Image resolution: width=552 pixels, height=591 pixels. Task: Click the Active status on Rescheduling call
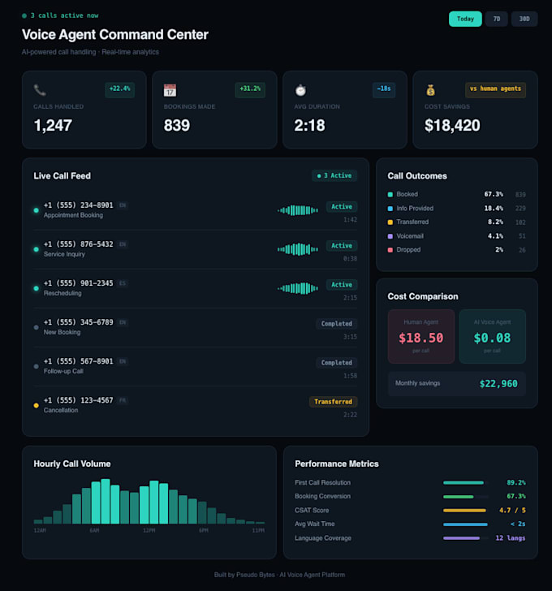point(342,285)
